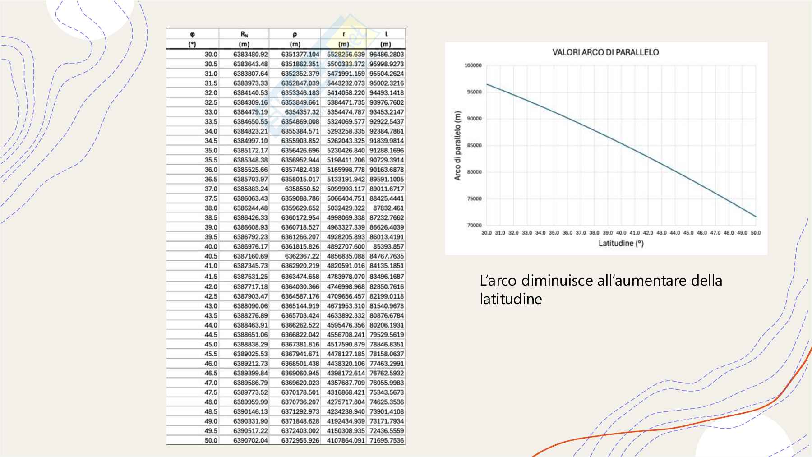
Task: Select the RN column header in the table
Action: tap(244, 34)
